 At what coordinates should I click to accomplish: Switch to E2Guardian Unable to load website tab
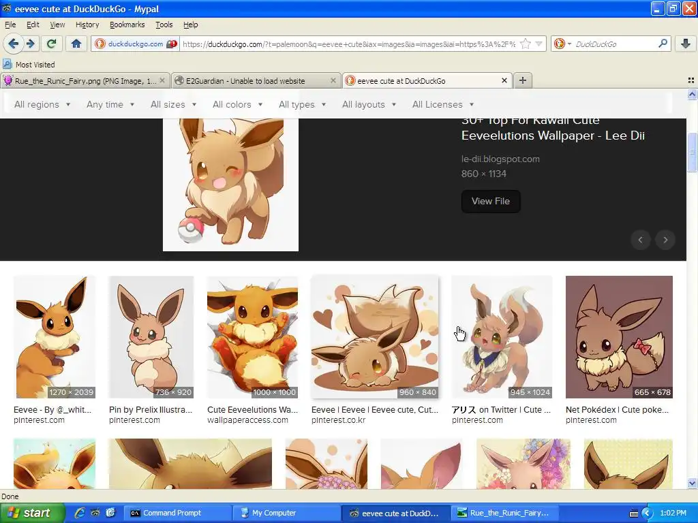(256, 80)
